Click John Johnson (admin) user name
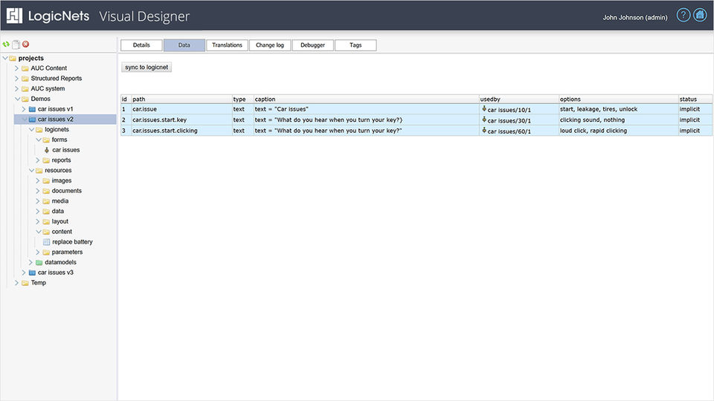 [634, 17]
